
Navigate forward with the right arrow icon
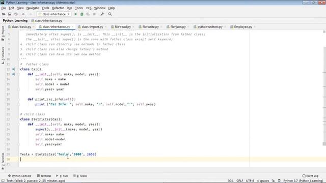(30, 14)
